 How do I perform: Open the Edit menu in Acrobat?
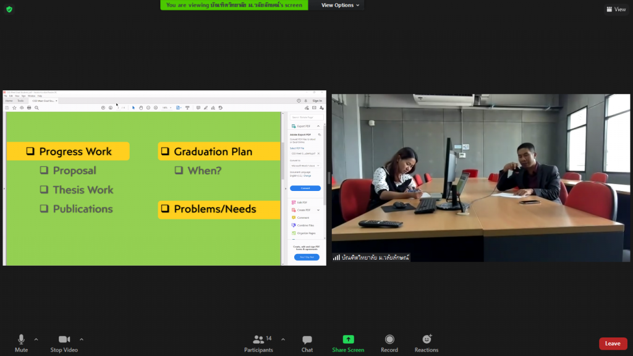point(11,96)
